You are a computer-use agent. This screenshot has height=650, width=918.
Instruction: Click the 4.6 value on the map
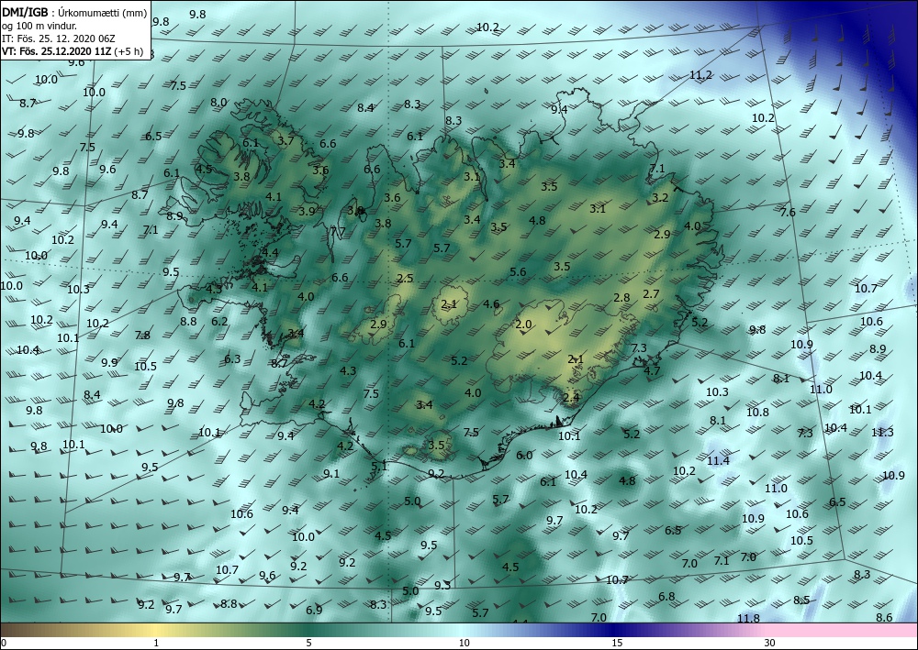coord(491,304)
